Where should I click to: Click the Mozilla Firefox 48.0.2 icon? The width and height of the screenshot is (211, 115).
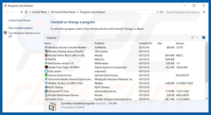46,55
